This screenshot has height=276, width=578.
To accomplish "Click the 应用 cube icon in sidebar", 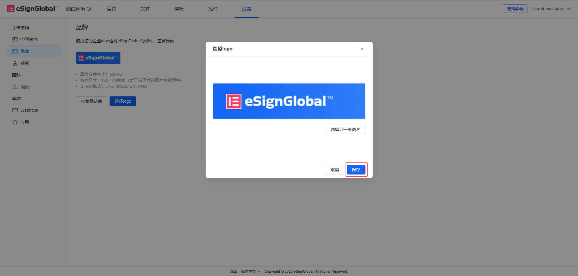I will (x=15, y=122).
